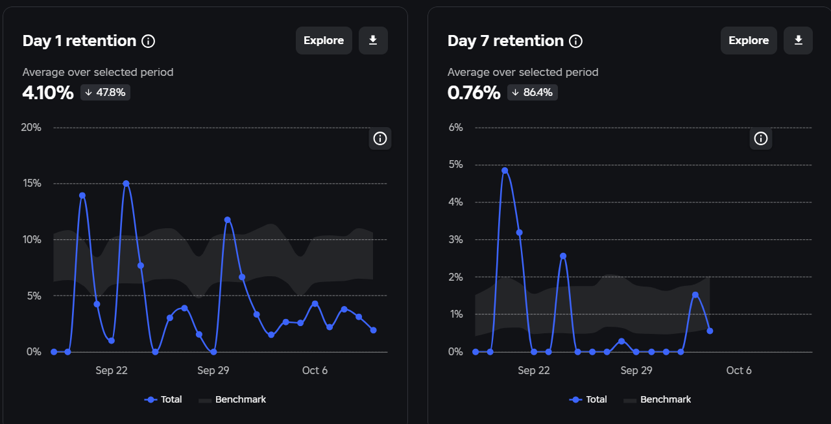Screen dimensions: 831x424
Task: Click the 47.8% decrease badge
Action: pos(106,92)
